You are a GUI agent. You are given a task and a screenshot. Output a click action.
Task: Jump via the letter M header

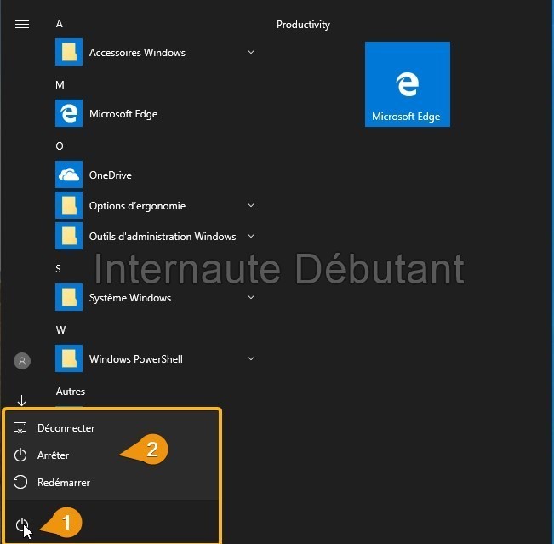[60, 85]
